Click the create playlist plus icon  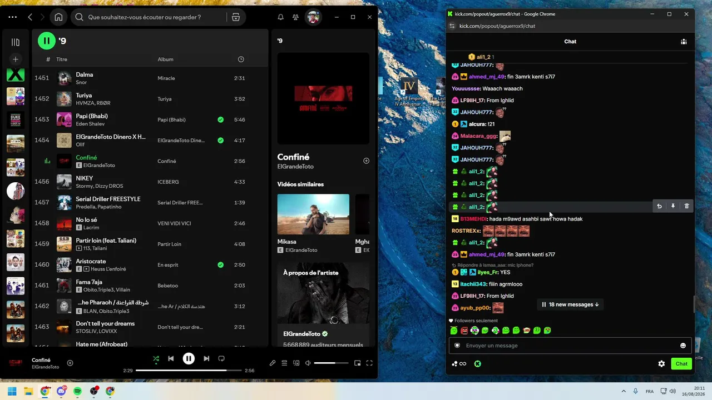pos(16,59)
